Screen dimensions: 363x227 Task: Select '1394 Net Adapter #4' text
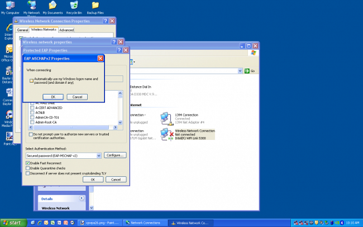point(190,122)
